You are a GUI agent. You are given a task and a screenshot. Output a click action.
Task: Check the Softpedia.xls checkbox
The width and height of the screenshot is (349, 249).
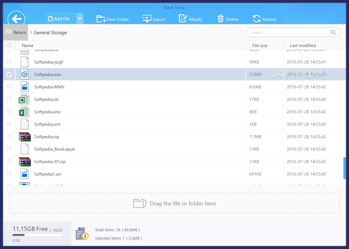tap(9, 99)
